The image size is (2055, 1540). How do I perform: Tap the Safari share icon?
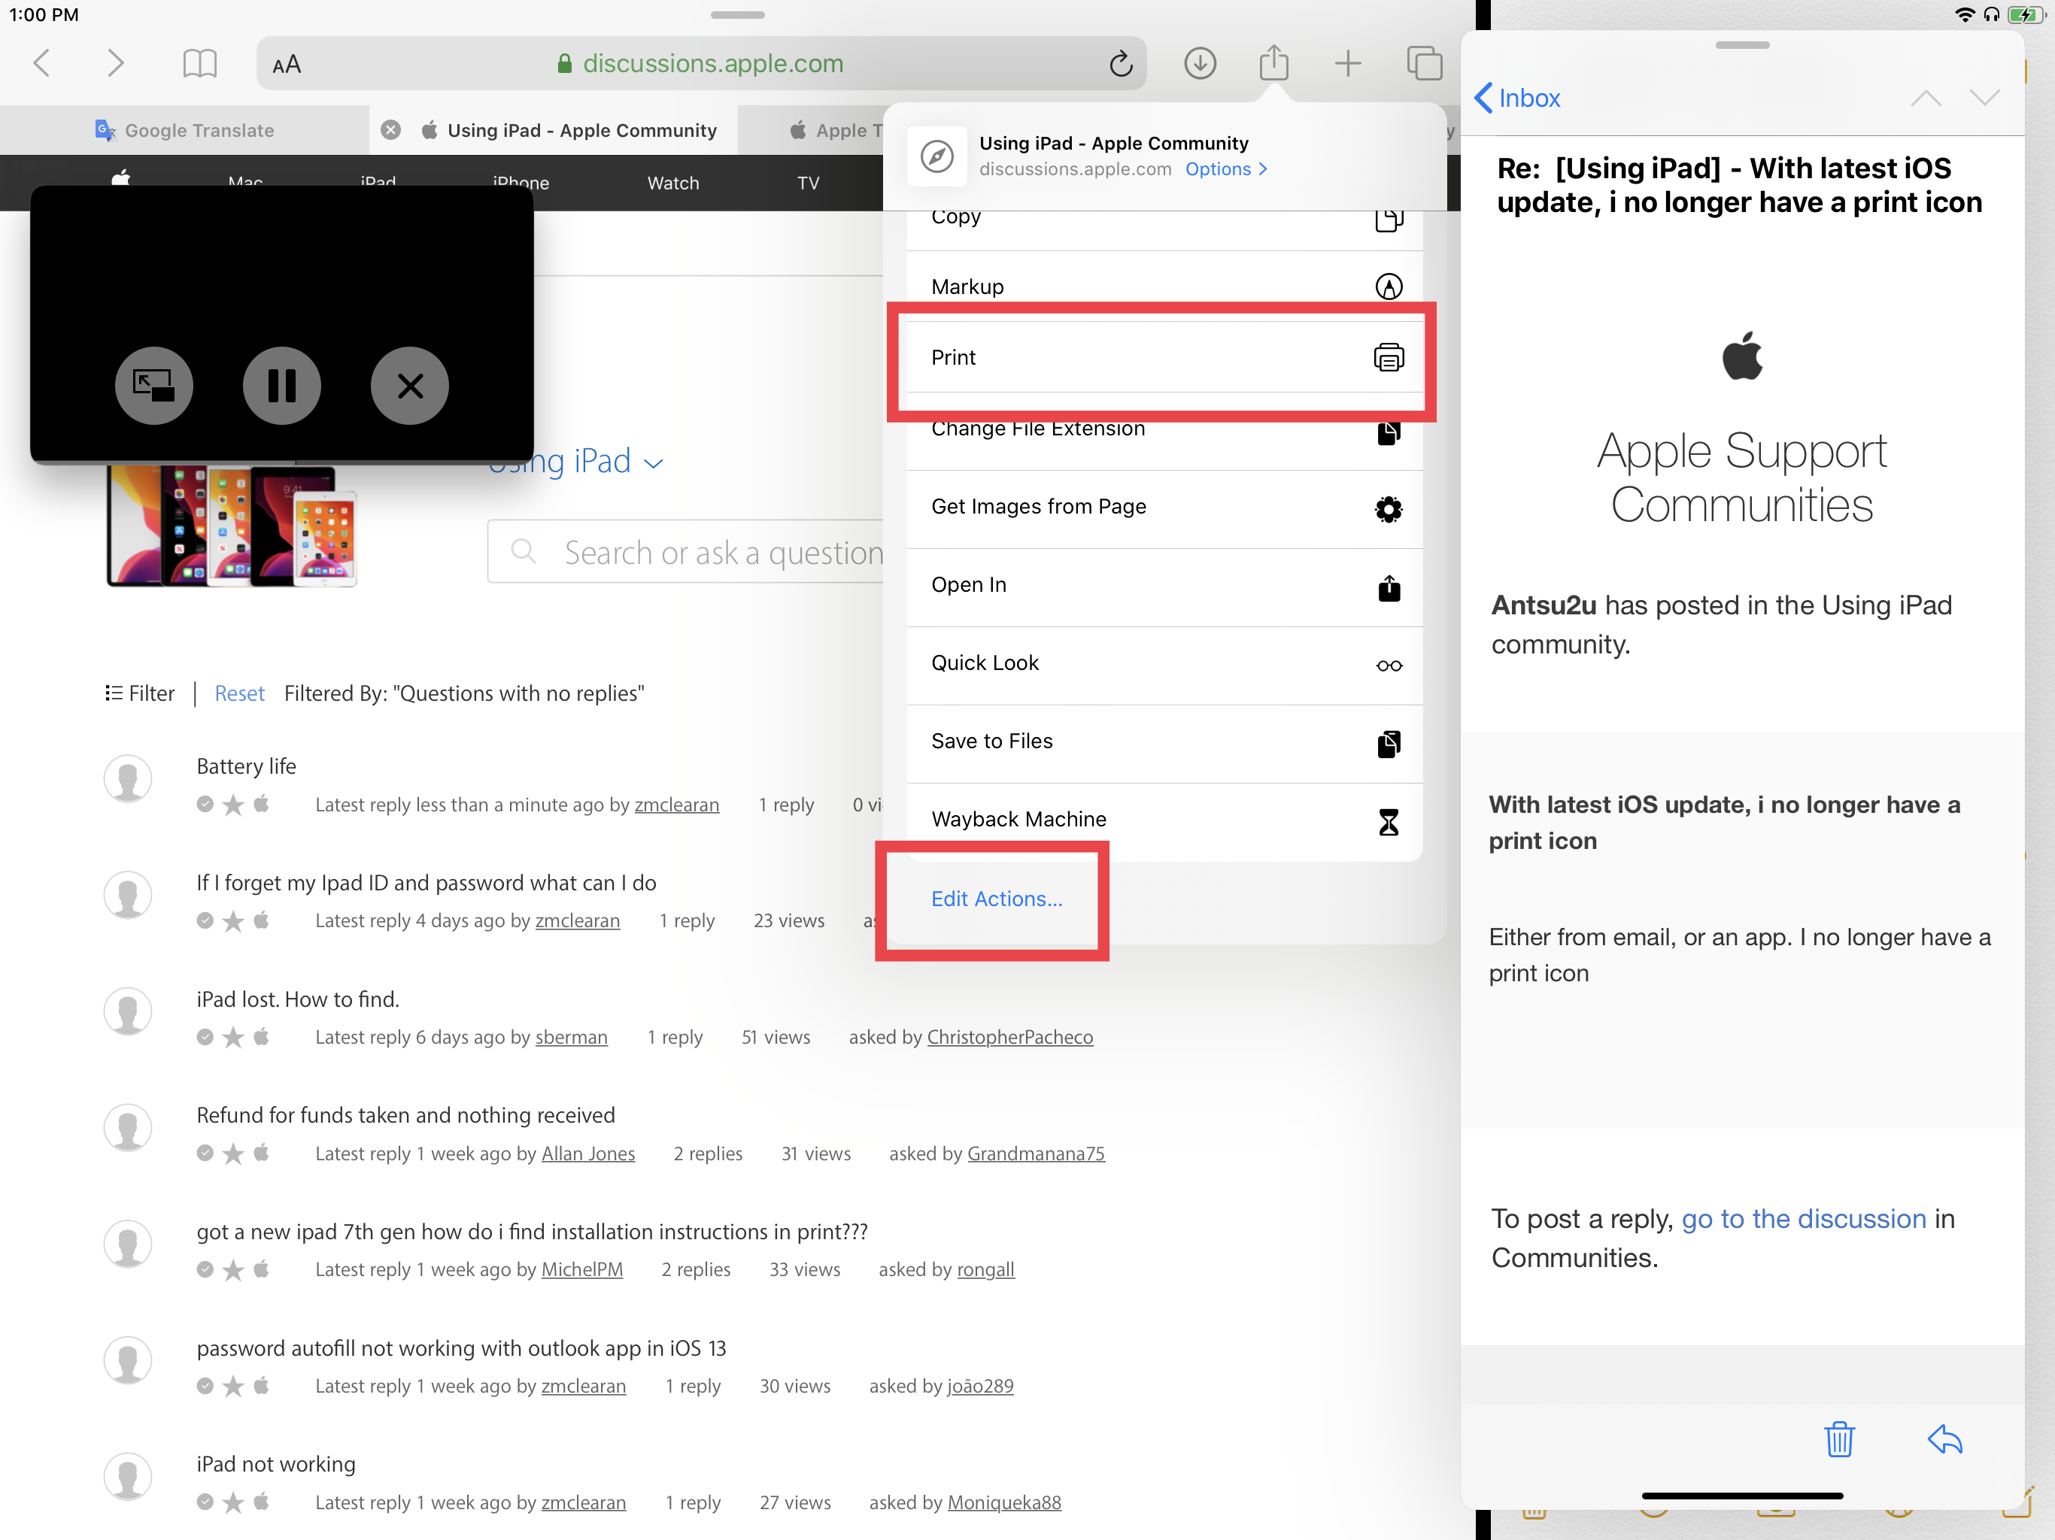pos(1273,63)
